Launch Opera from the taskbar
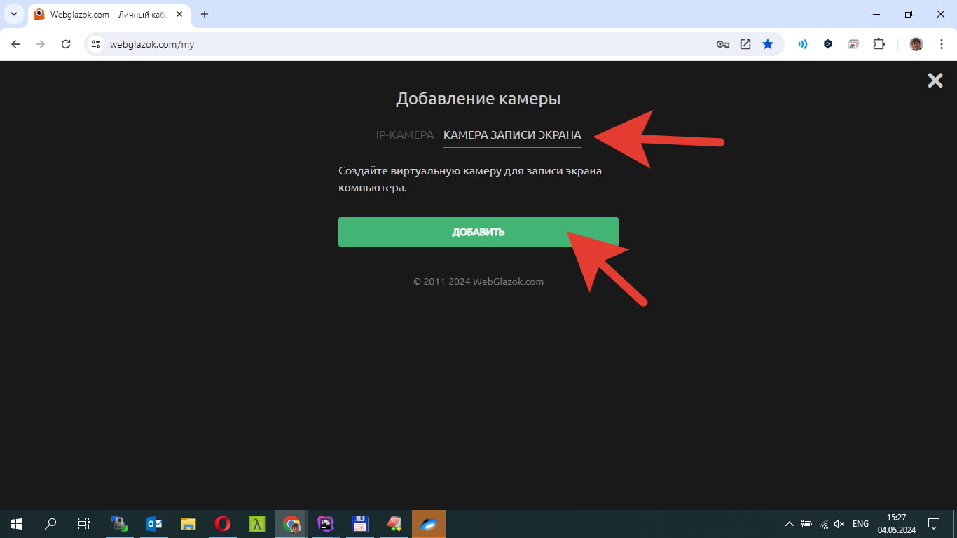 click(223, 523)
